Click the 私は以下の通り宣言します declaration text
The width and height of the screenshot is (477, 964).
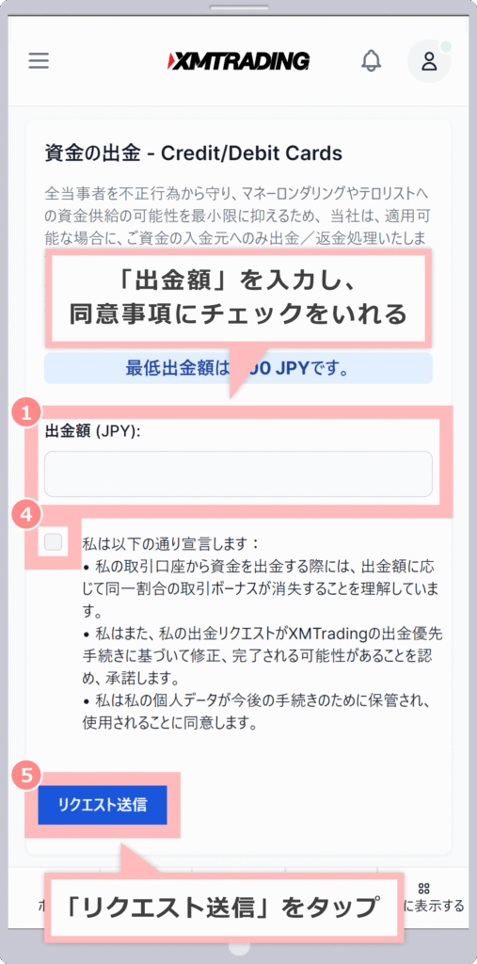click(x=172, y=543)
